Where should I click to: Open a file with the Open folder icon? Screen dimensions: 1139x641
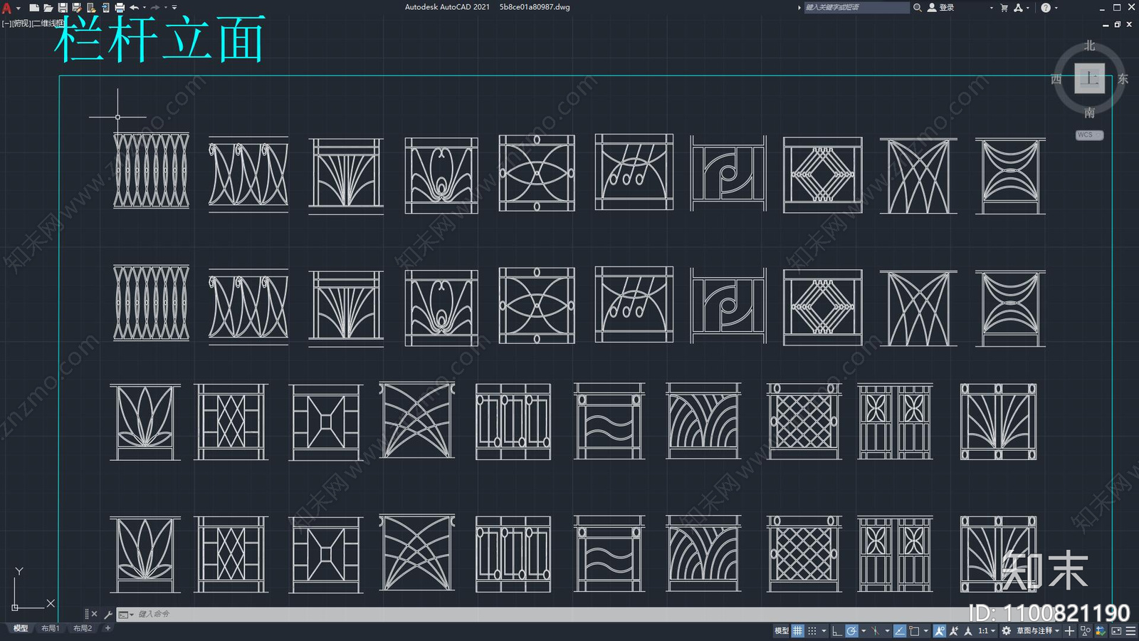tap(48, 8)
